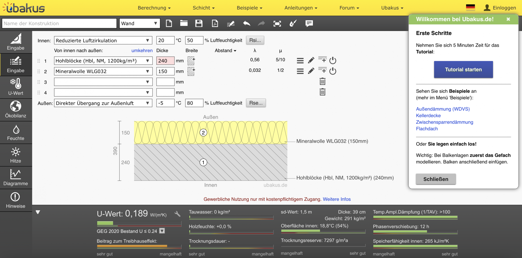Open the Forum menu
The image size is (522, 258).
[x=349, y=8]
